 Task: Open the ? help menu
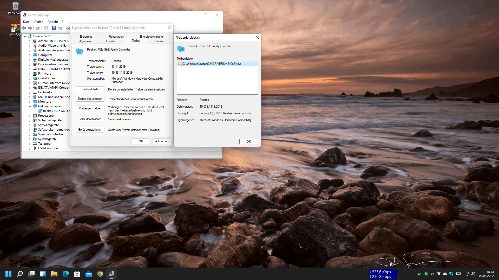63,22
